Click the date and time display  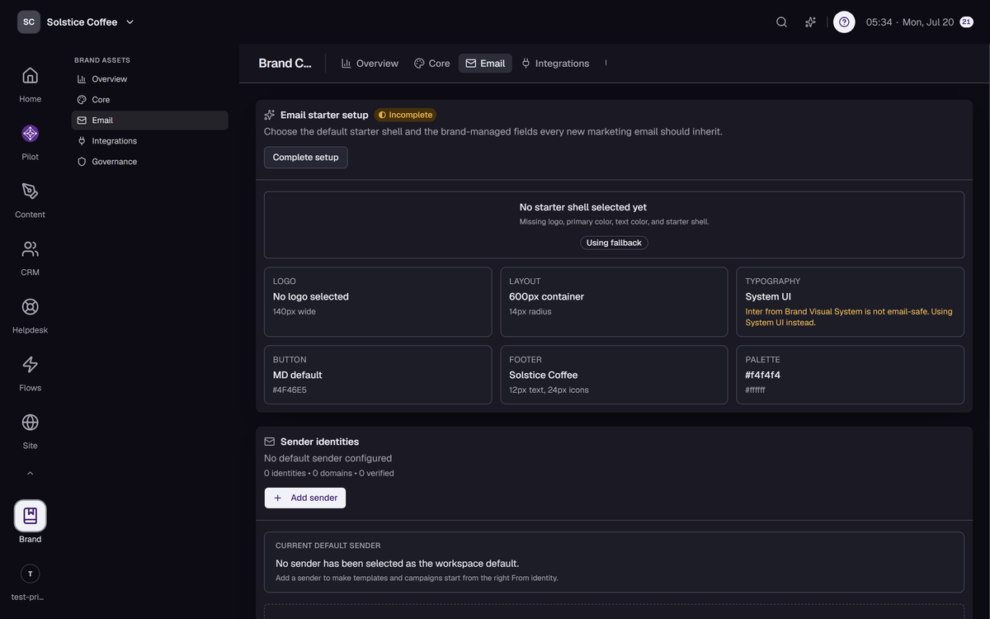(910, 22)
